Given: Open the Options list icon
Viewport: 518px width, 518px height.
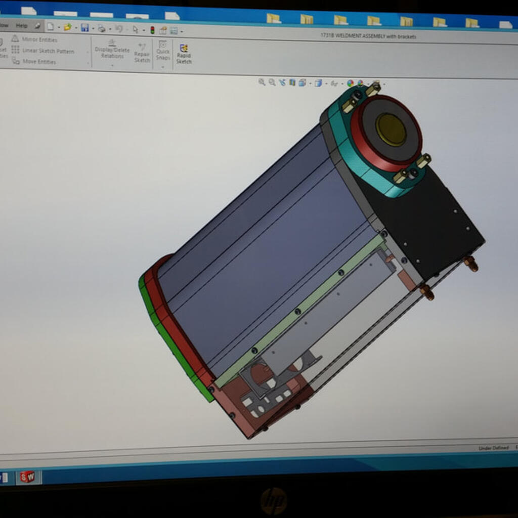Looking at the screenshot, I should (174, 31).
